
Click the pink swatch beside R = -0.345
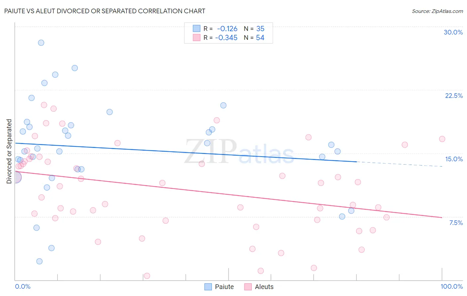197,37
